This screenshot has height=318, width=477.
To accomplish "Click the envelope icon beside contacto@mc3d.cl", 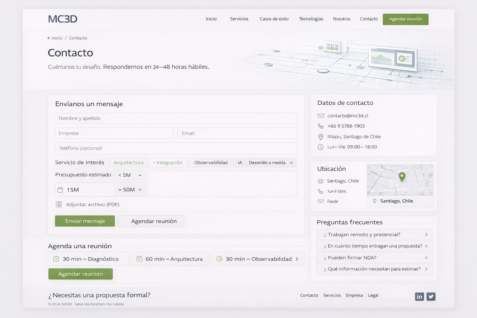I will [320, 116].
